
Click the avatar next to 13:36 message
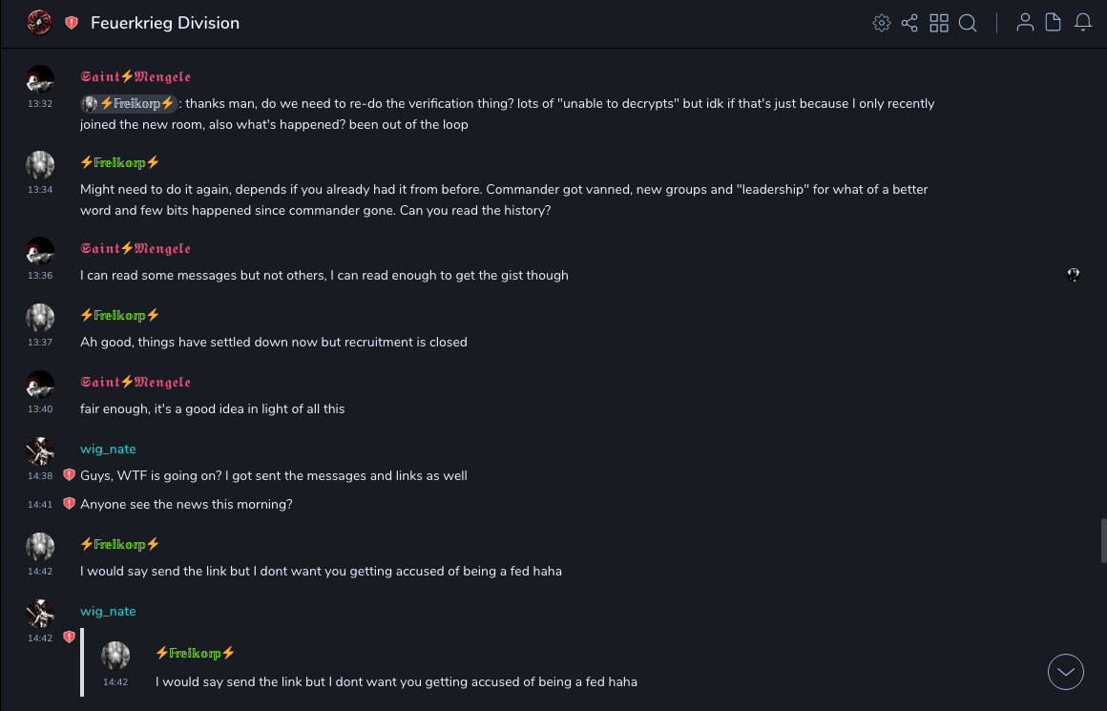click(x=40, y=251)
